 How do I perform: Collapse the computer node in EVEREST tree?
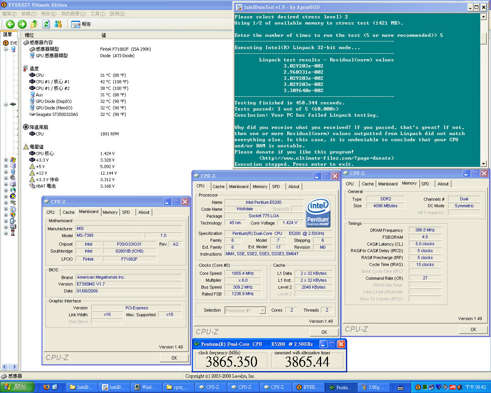(x=6, y=49)
